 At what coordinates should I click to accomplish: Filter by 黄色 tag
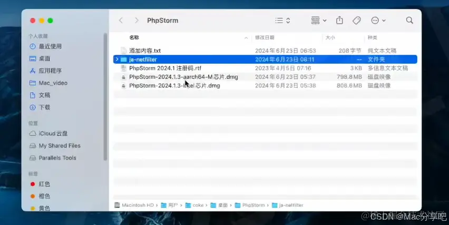click(x=40, y=208)
